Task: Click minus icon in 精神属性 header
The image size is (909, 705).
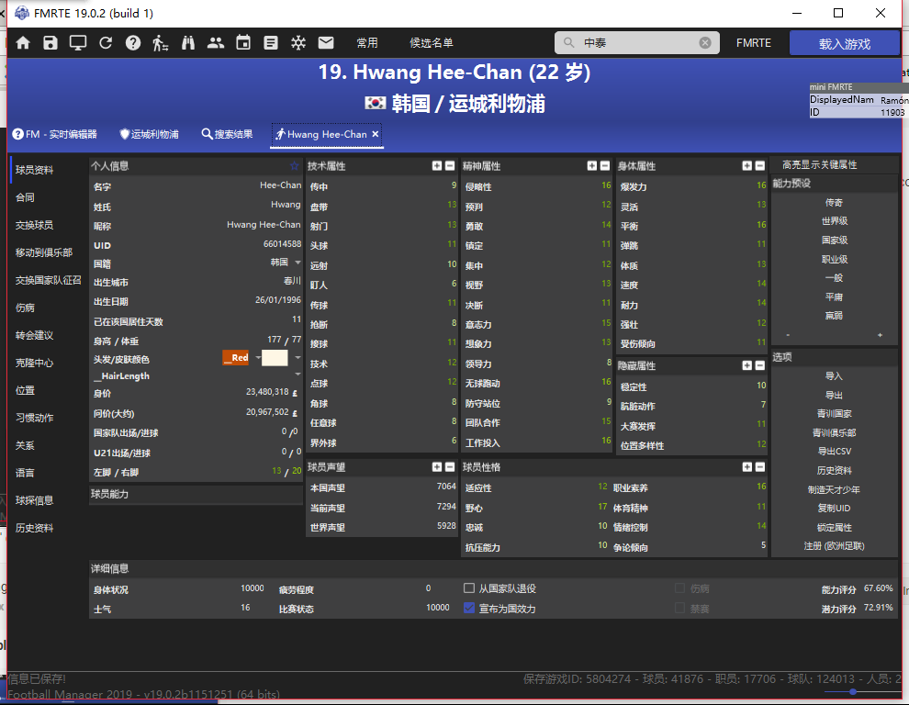Action: coord(605,166)
